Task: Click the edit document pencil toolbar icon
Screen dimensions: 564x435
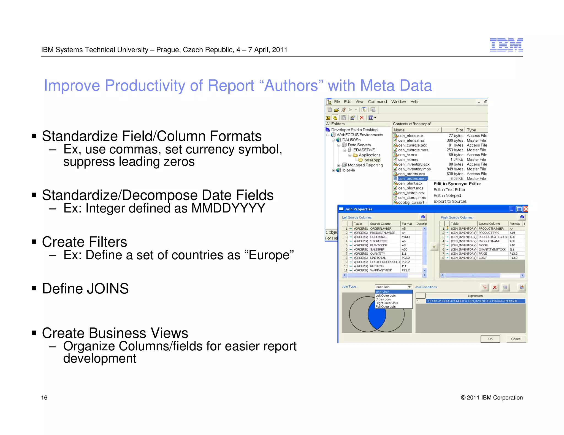Action: 343,110
